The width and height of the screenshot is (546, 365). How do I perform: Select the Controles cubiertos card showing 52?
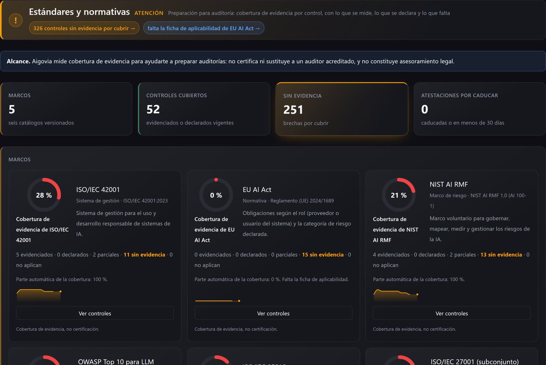[x=204, y=109]
